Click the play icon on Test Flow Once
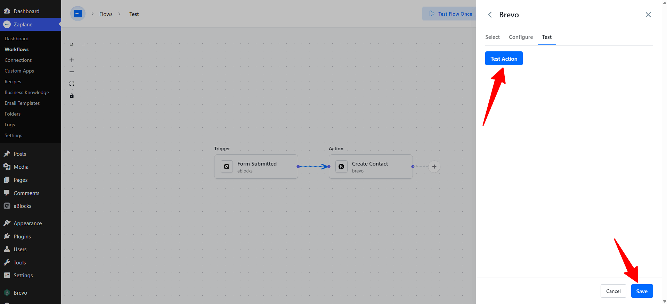Image resolution: width=667 pixels, height=304 pixels. [x=432, y=14]
